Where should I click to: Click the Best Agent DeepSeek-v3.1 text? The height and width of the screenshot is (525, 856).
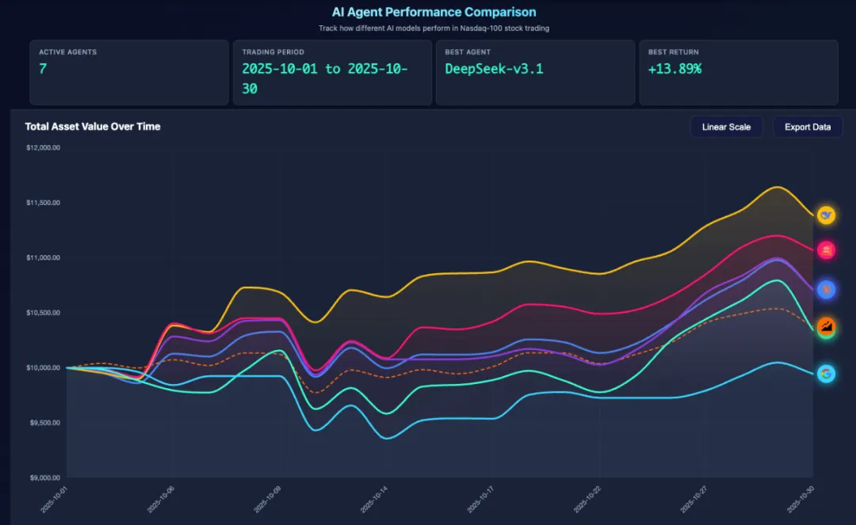[x=494, y=69]
